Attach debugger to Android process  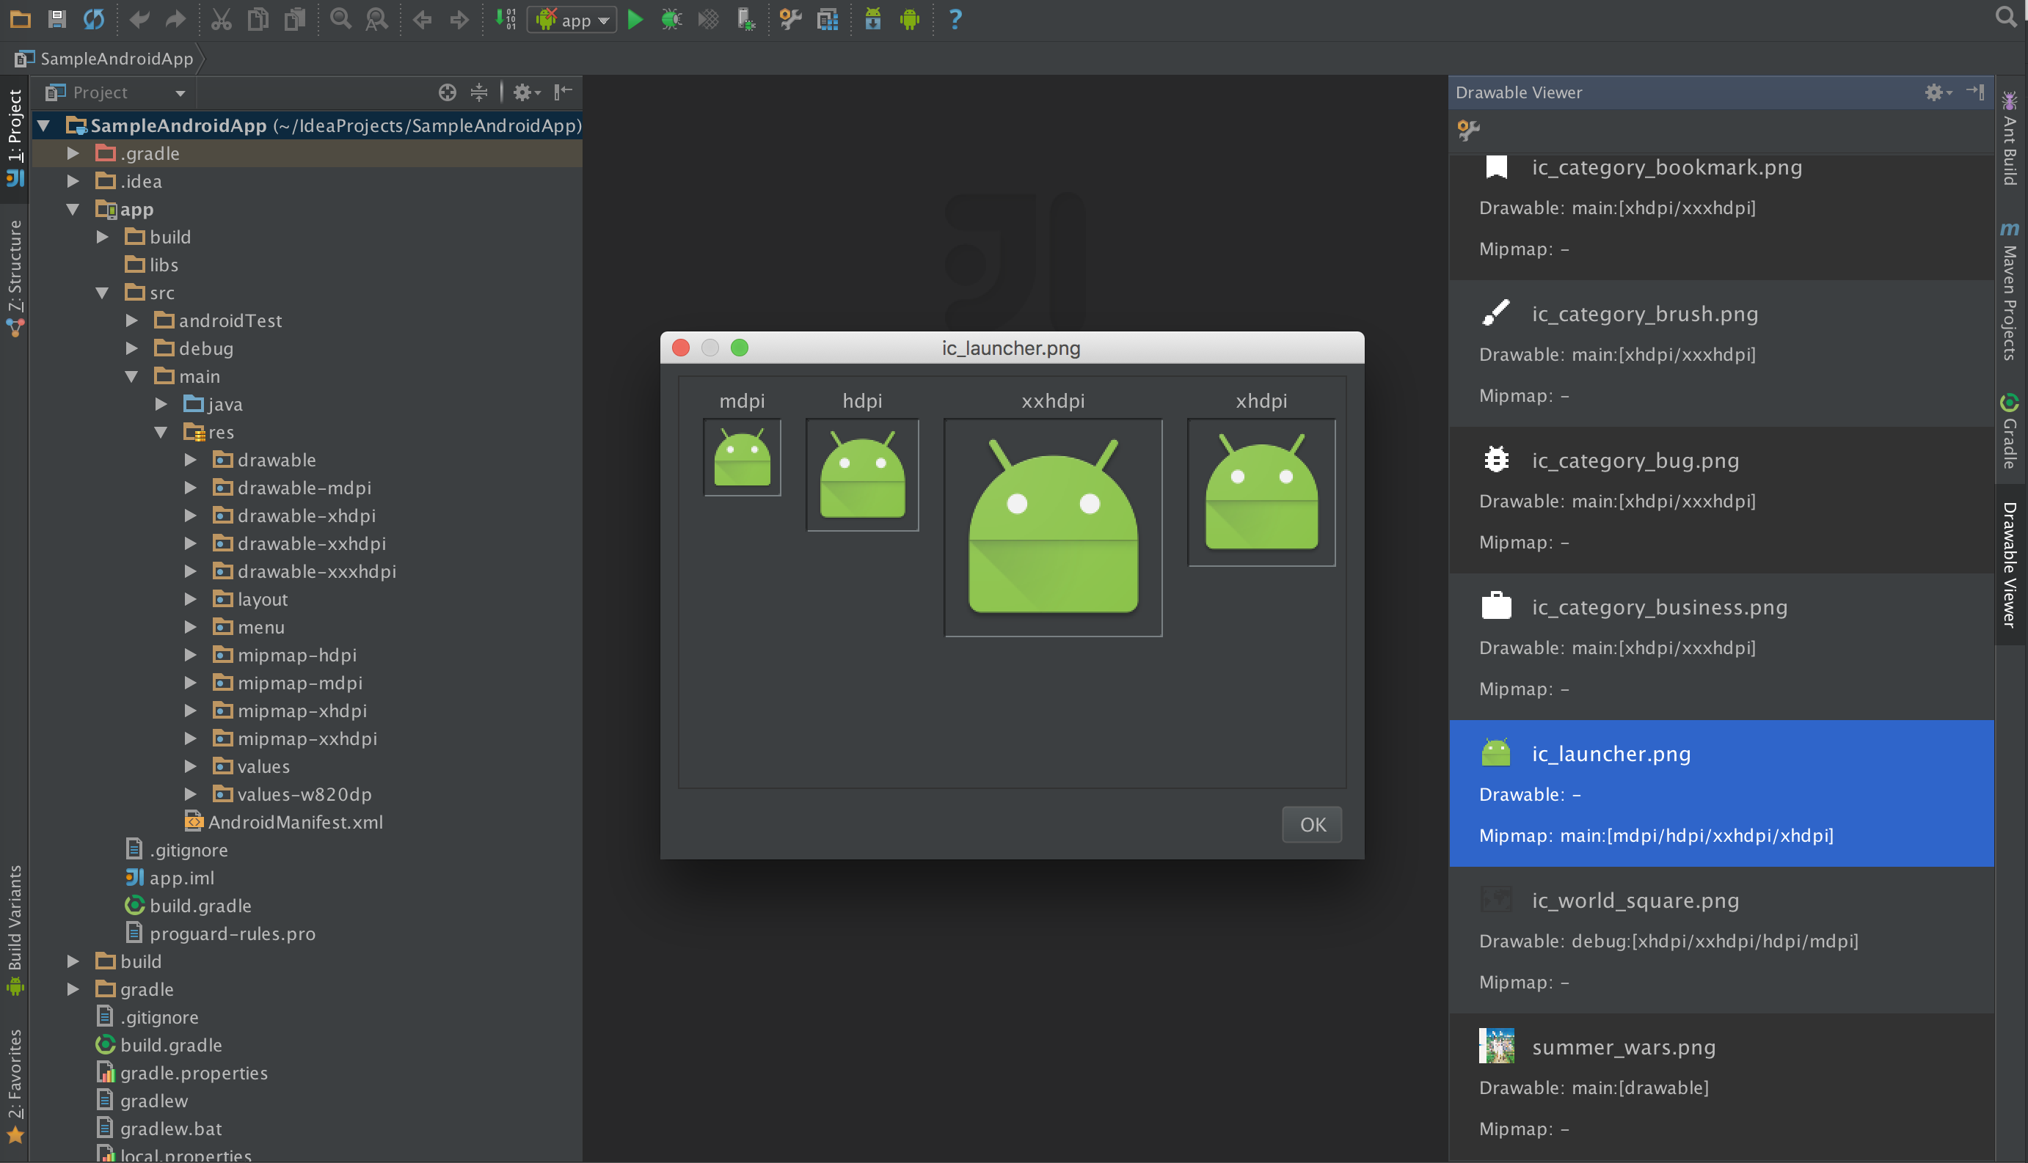(745, 19)
